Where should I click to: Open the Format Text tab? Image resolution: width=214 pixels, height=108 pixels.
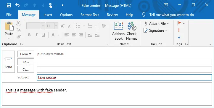tap(90, 15)
